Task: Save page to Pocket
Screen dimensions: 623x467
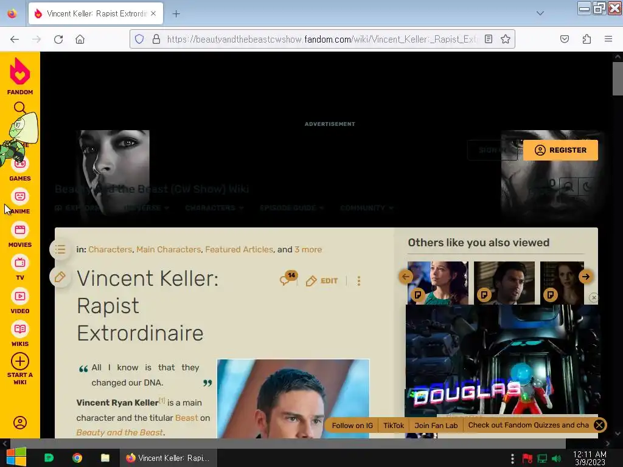Action: (564, 39)
